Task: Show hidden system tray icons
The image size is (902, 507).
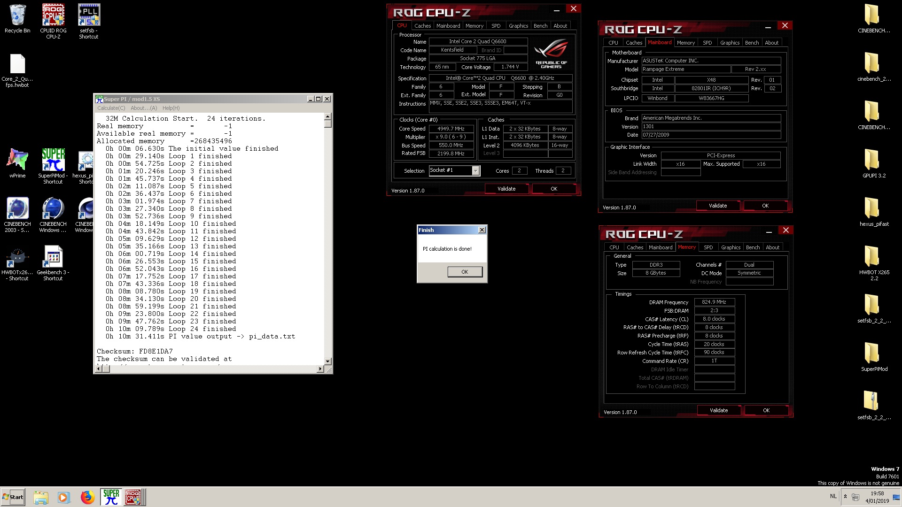Action: coord(845,497)
